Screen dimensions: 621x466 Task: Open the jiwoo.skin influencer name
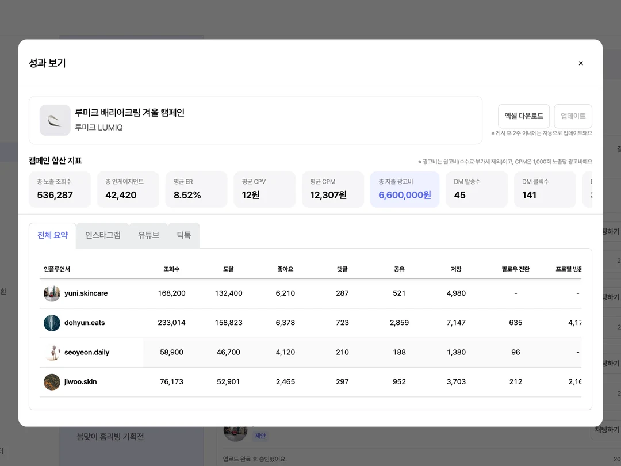80,381
